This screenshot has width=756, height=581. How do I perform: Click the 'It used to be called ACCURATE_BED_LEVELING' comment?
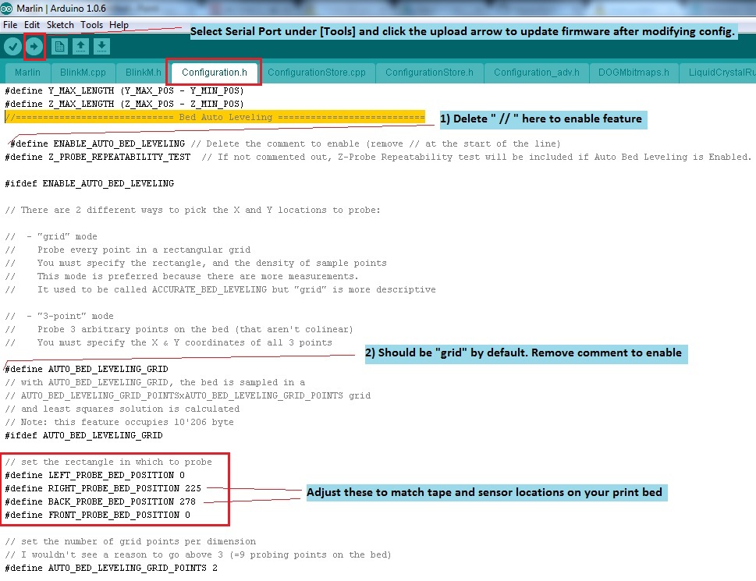click(220, 289)
